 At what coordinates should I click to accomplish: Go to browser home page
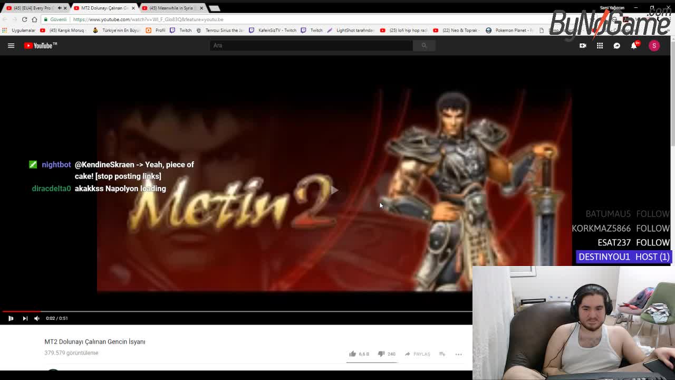tap(34, 20)
